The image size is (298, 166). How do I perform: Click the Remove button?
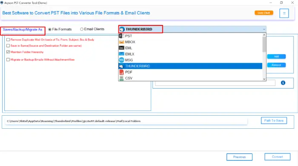[x=276, y=65]
